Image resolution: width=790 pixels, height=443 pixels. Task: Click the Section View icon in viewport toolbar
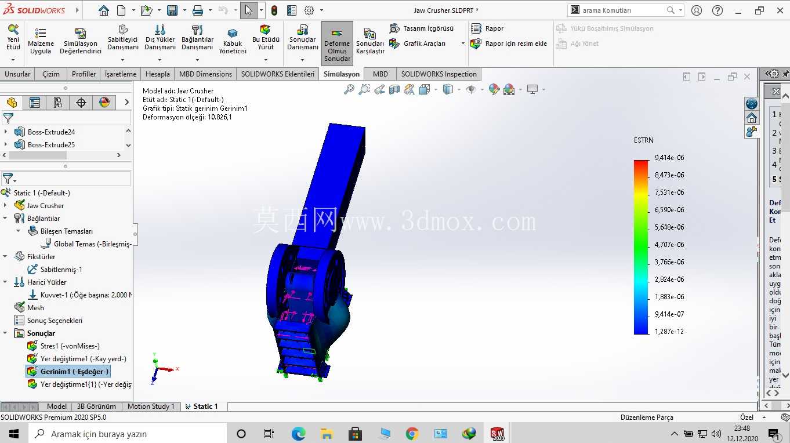click(394, 89)
